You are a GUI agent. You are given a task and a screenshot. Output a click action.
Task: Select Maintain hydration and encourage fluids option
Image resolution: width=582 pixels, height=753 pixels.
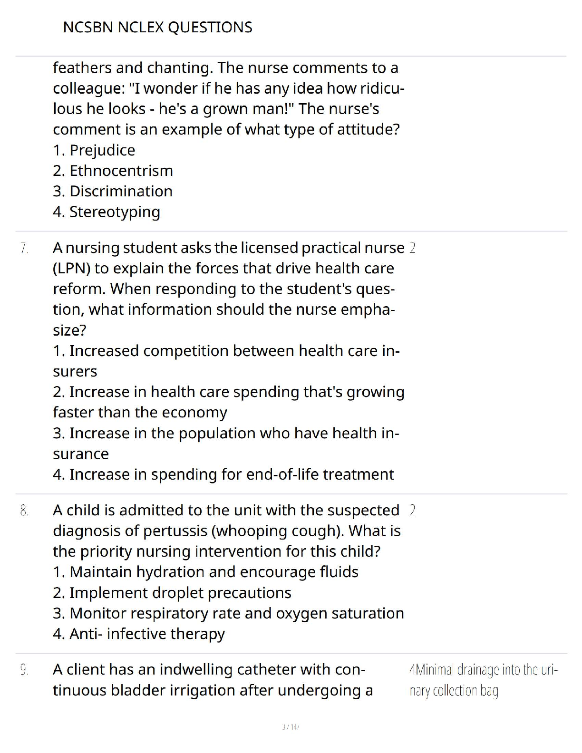point(205,572)
